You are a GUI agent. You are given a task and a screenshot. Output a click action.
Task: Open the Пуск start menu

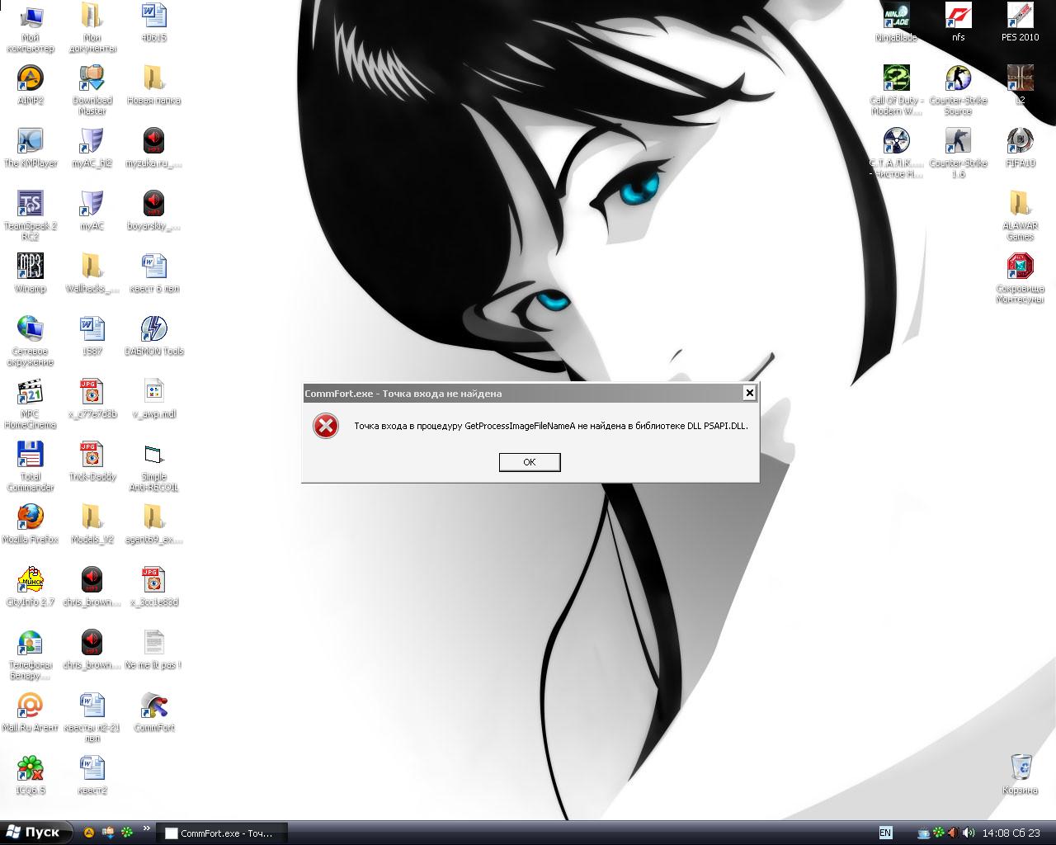(x=35, y=832)
